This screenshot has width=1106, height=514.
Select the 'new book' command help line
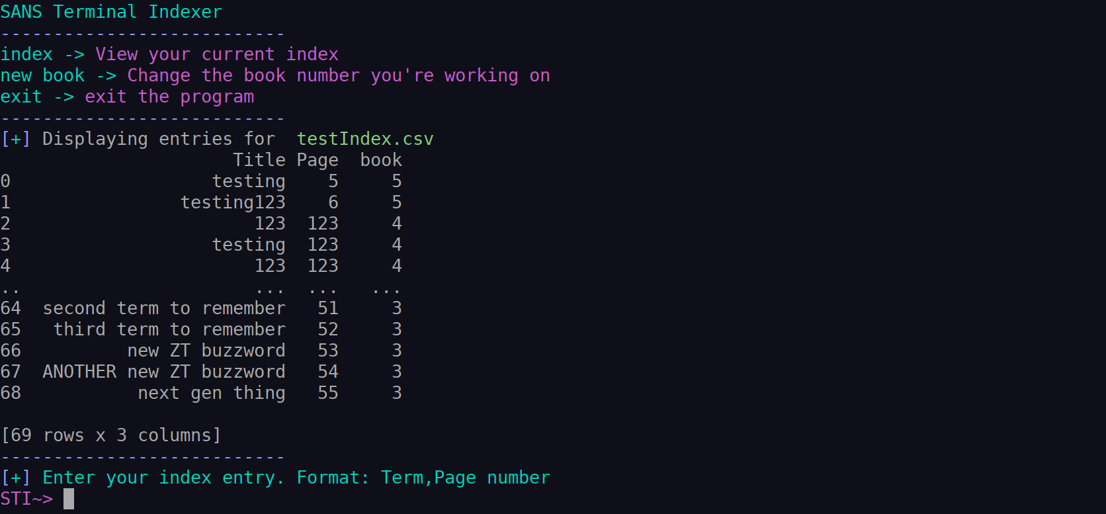275,75
